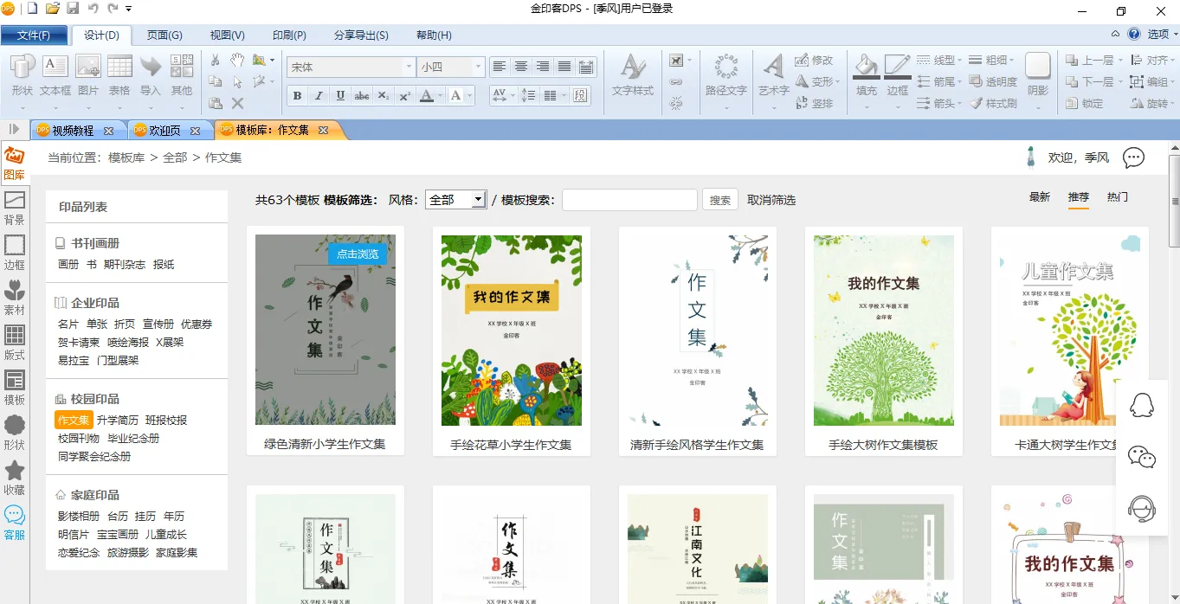Click the 艺术字 art text tool
The height and width of the screenshot is (604, 1180).
(773, 75)
